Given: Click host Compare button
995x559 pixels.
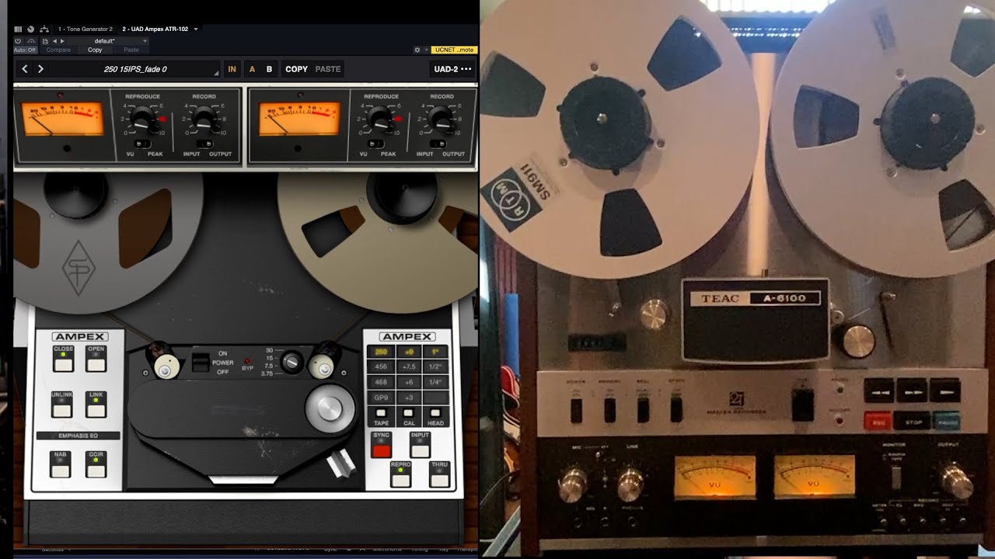Looking at the screenshot, I should tap(58, 50).
